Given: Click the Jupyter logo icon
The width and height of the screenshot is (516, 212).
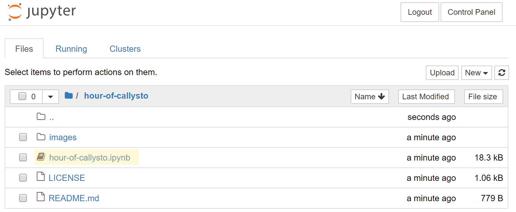Looking at the screenshot, I should 15,12.
